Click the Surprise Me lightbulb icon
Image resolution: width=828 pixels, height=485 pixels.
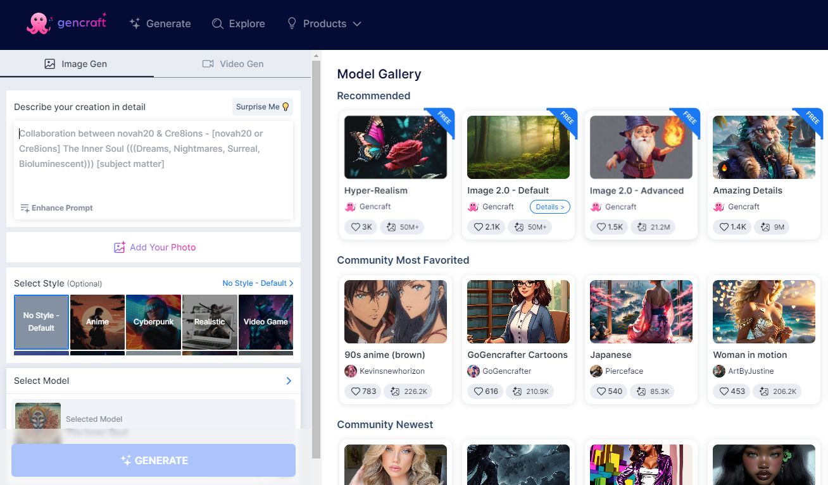pos(284,106)
